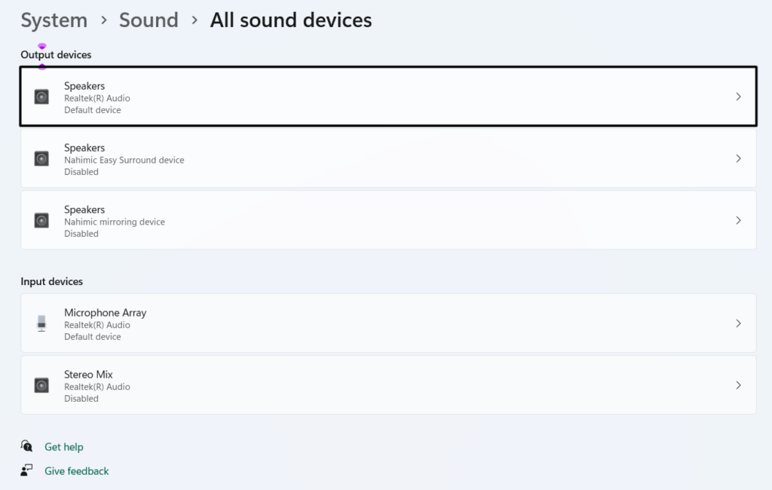Viewport: 772px width, 490px height.
Task: Click the Microphone Array icon
Action: (x=41, y=323)
